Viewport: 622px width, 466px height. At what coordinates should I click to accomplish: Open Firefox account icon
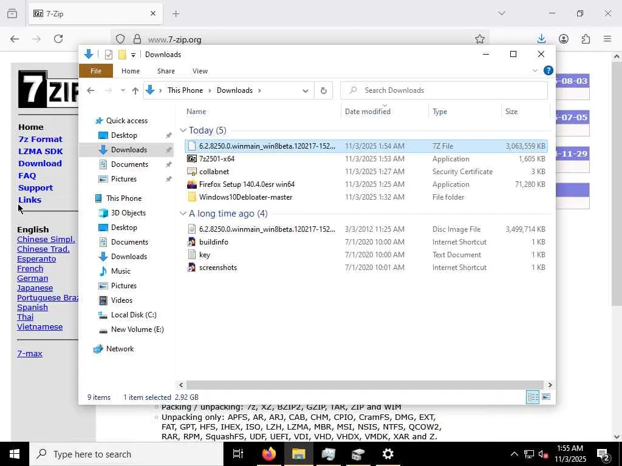coord(563,39)
